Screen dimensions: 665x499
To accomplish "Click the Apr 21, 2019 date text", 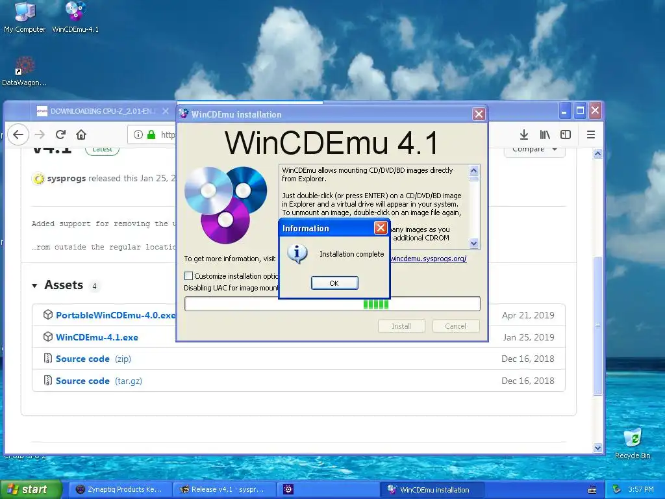I will pyautogui.click(x=528, y=315).
